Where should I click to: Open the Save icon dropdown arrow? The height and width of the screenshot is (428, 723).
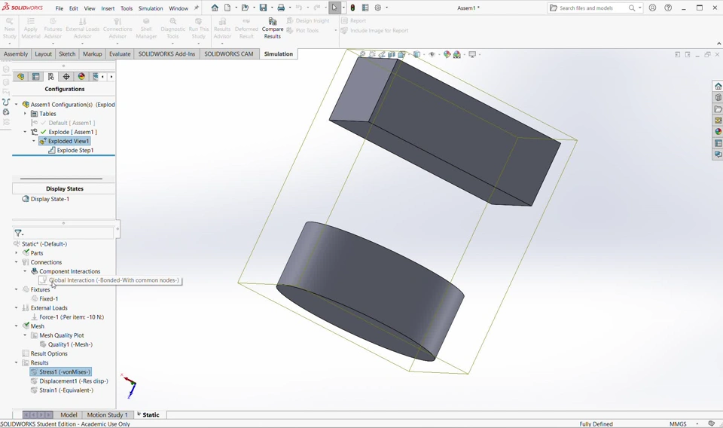point(272,8)
